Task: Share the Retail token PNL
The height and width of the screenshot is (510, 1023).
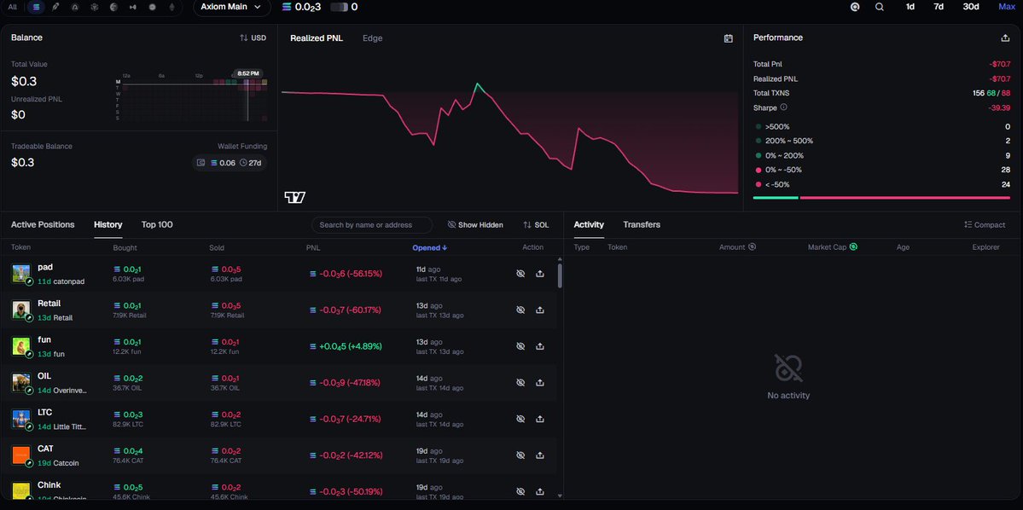Action: pos(539,310)
